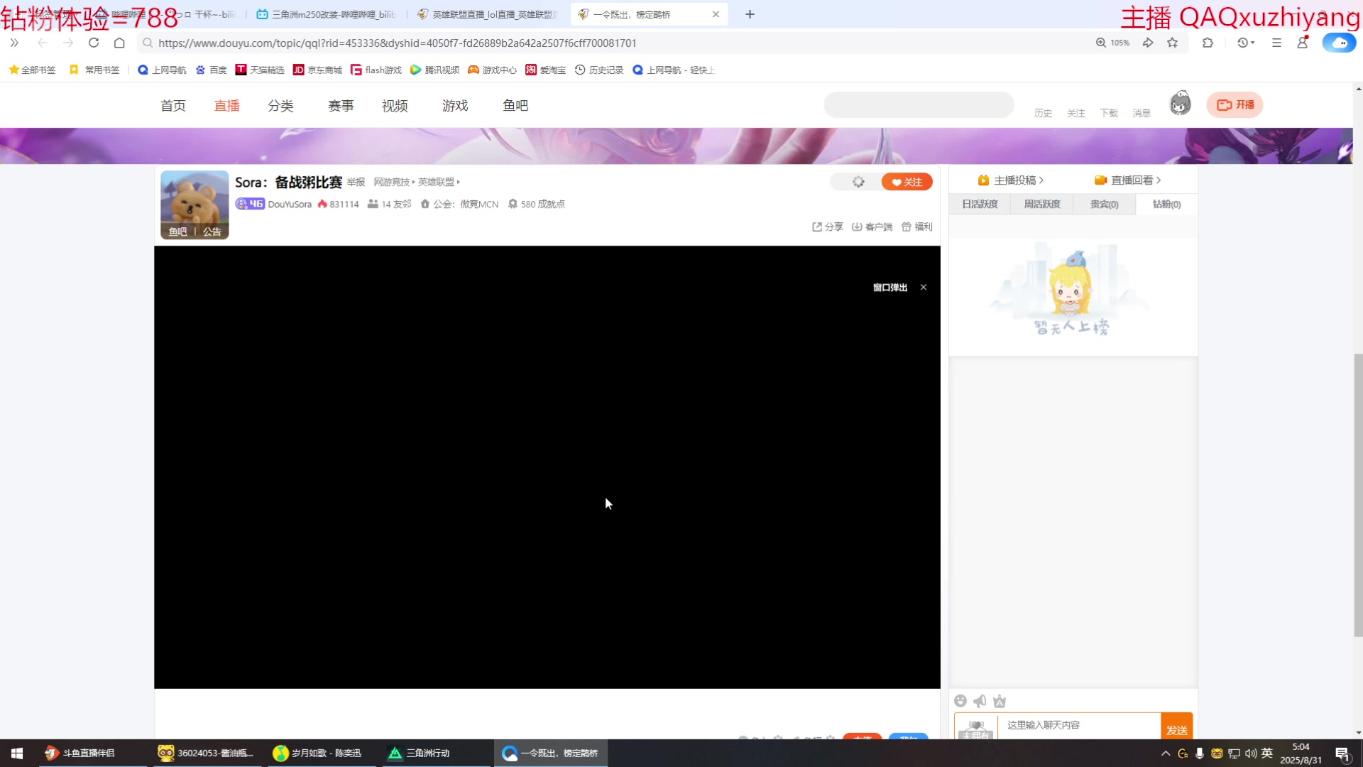Open zoom level 105% control
Screen dimensions: 1363x767
point(1112,43)
